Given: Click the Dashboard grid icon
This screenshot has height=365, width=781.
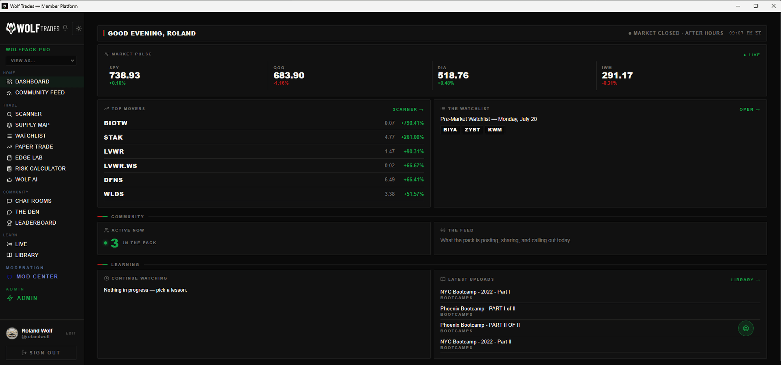Looking at the screenshot, I should (x=9, y=82).
